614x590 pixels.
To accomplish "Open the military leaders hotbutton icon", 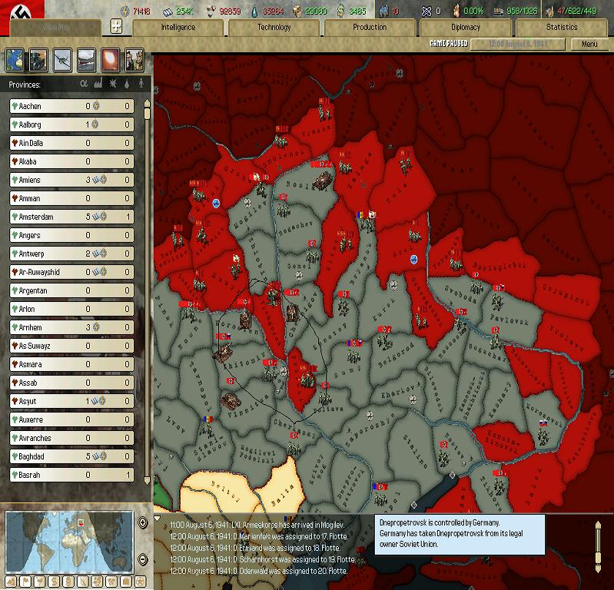I will (134, 59).
